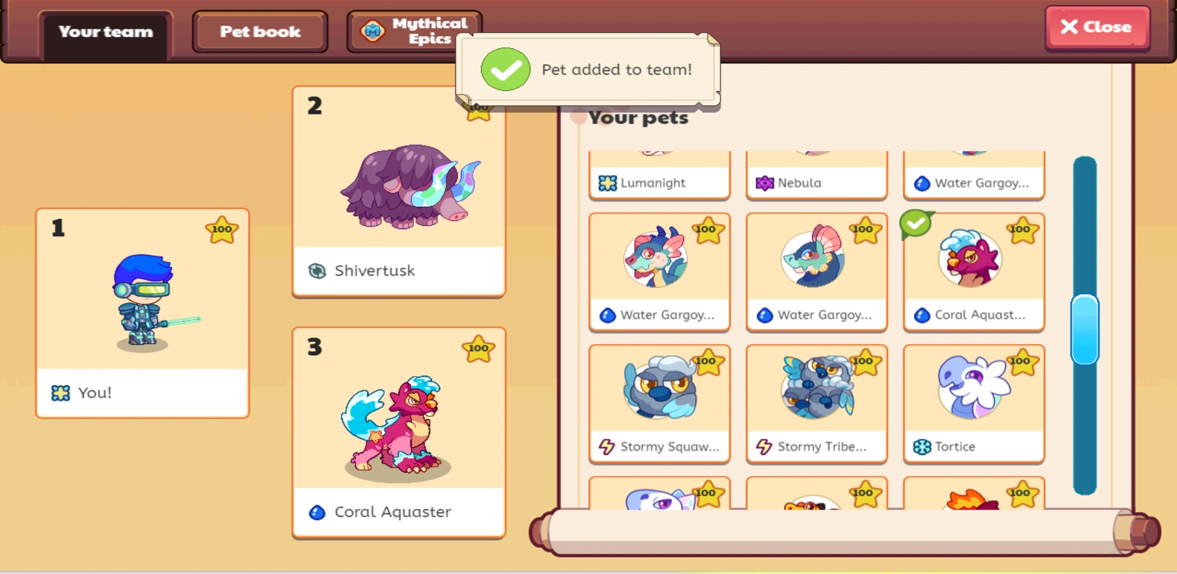Image resolution: width=1177 pixels, height=574 pixels.
Task: Switch to the Pet book tab
Action: [x=260, y=31]
